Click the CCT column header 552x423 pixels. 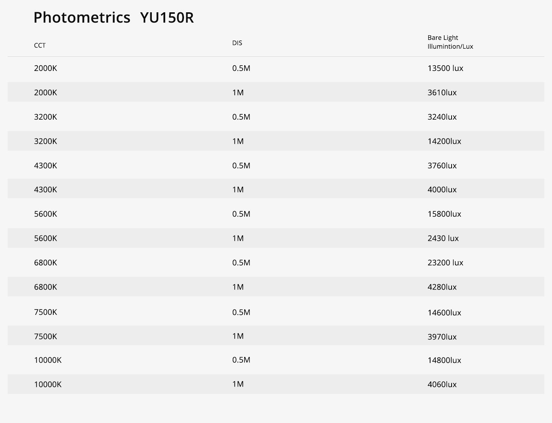click(40, 45)
